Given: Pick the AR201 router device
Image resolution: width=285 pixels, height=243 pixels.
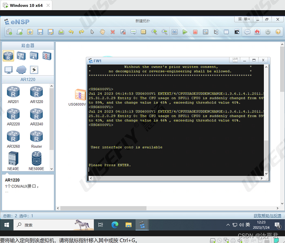Looking at the screenshot, I should coord(13,95).
